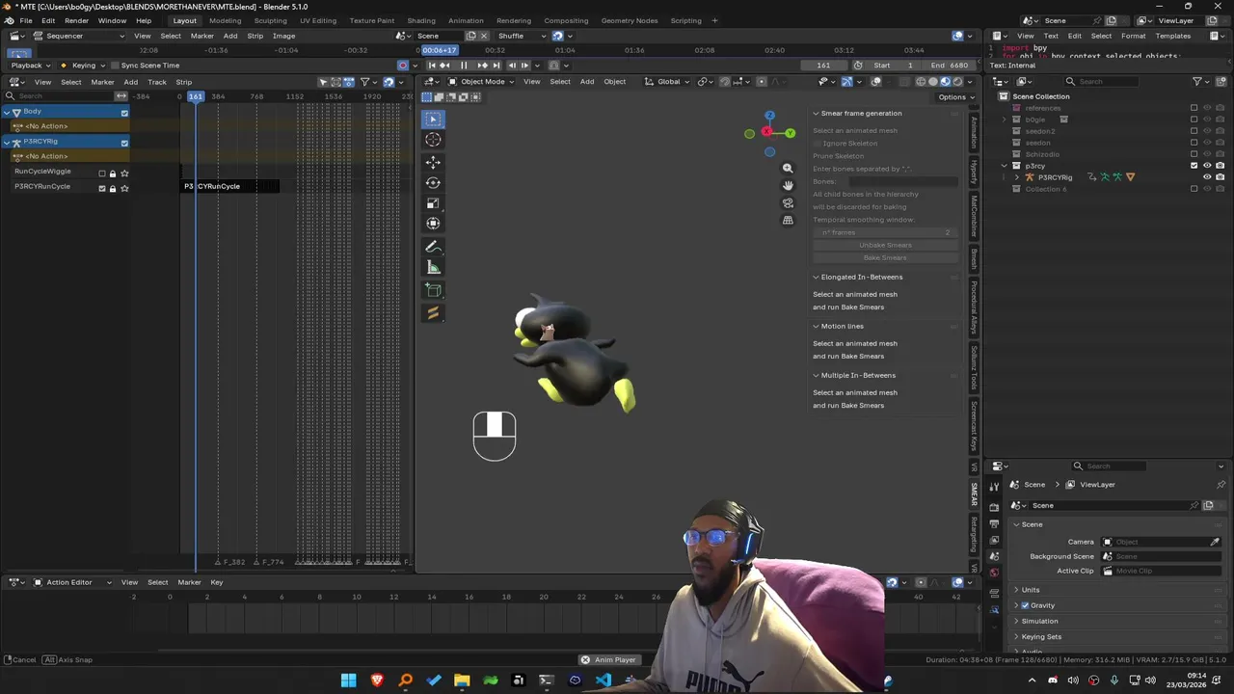Enable the RunCycleWiggle track mute checkbox

[x=102, y=173]
